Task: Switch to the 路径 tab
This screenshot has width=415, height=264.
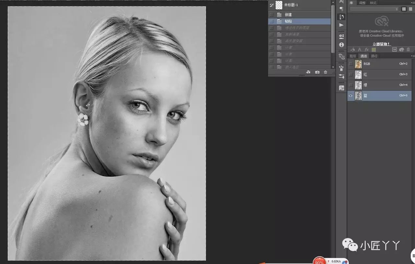Action: coord(374,56)
